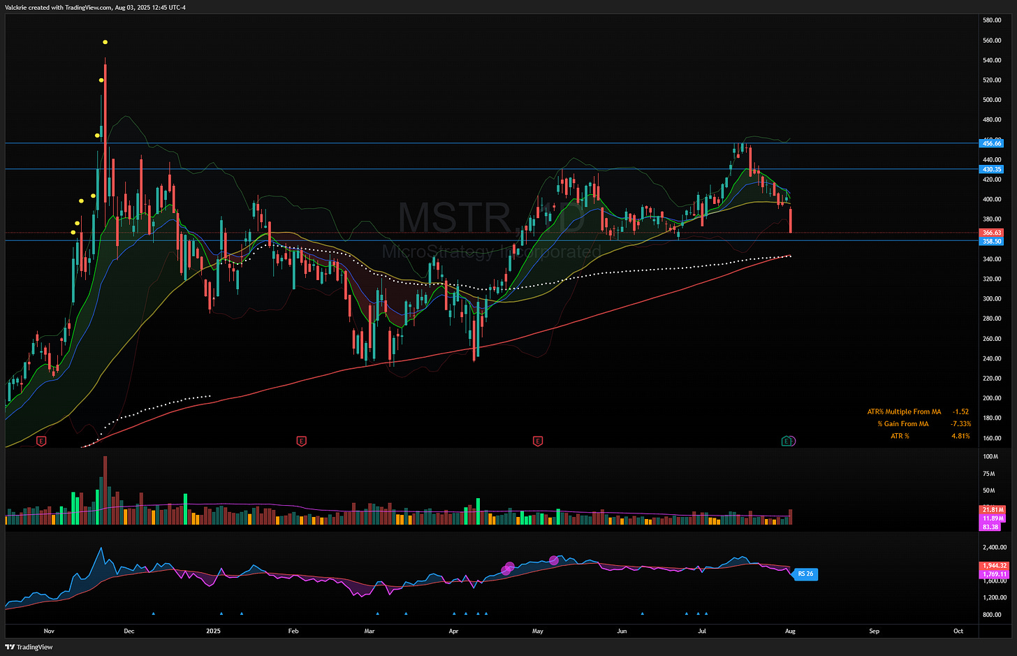This screenshot has height=656, width=1017.
Task: Click the blue triangle marker right of Dec
Action: (x=153, y=613)
